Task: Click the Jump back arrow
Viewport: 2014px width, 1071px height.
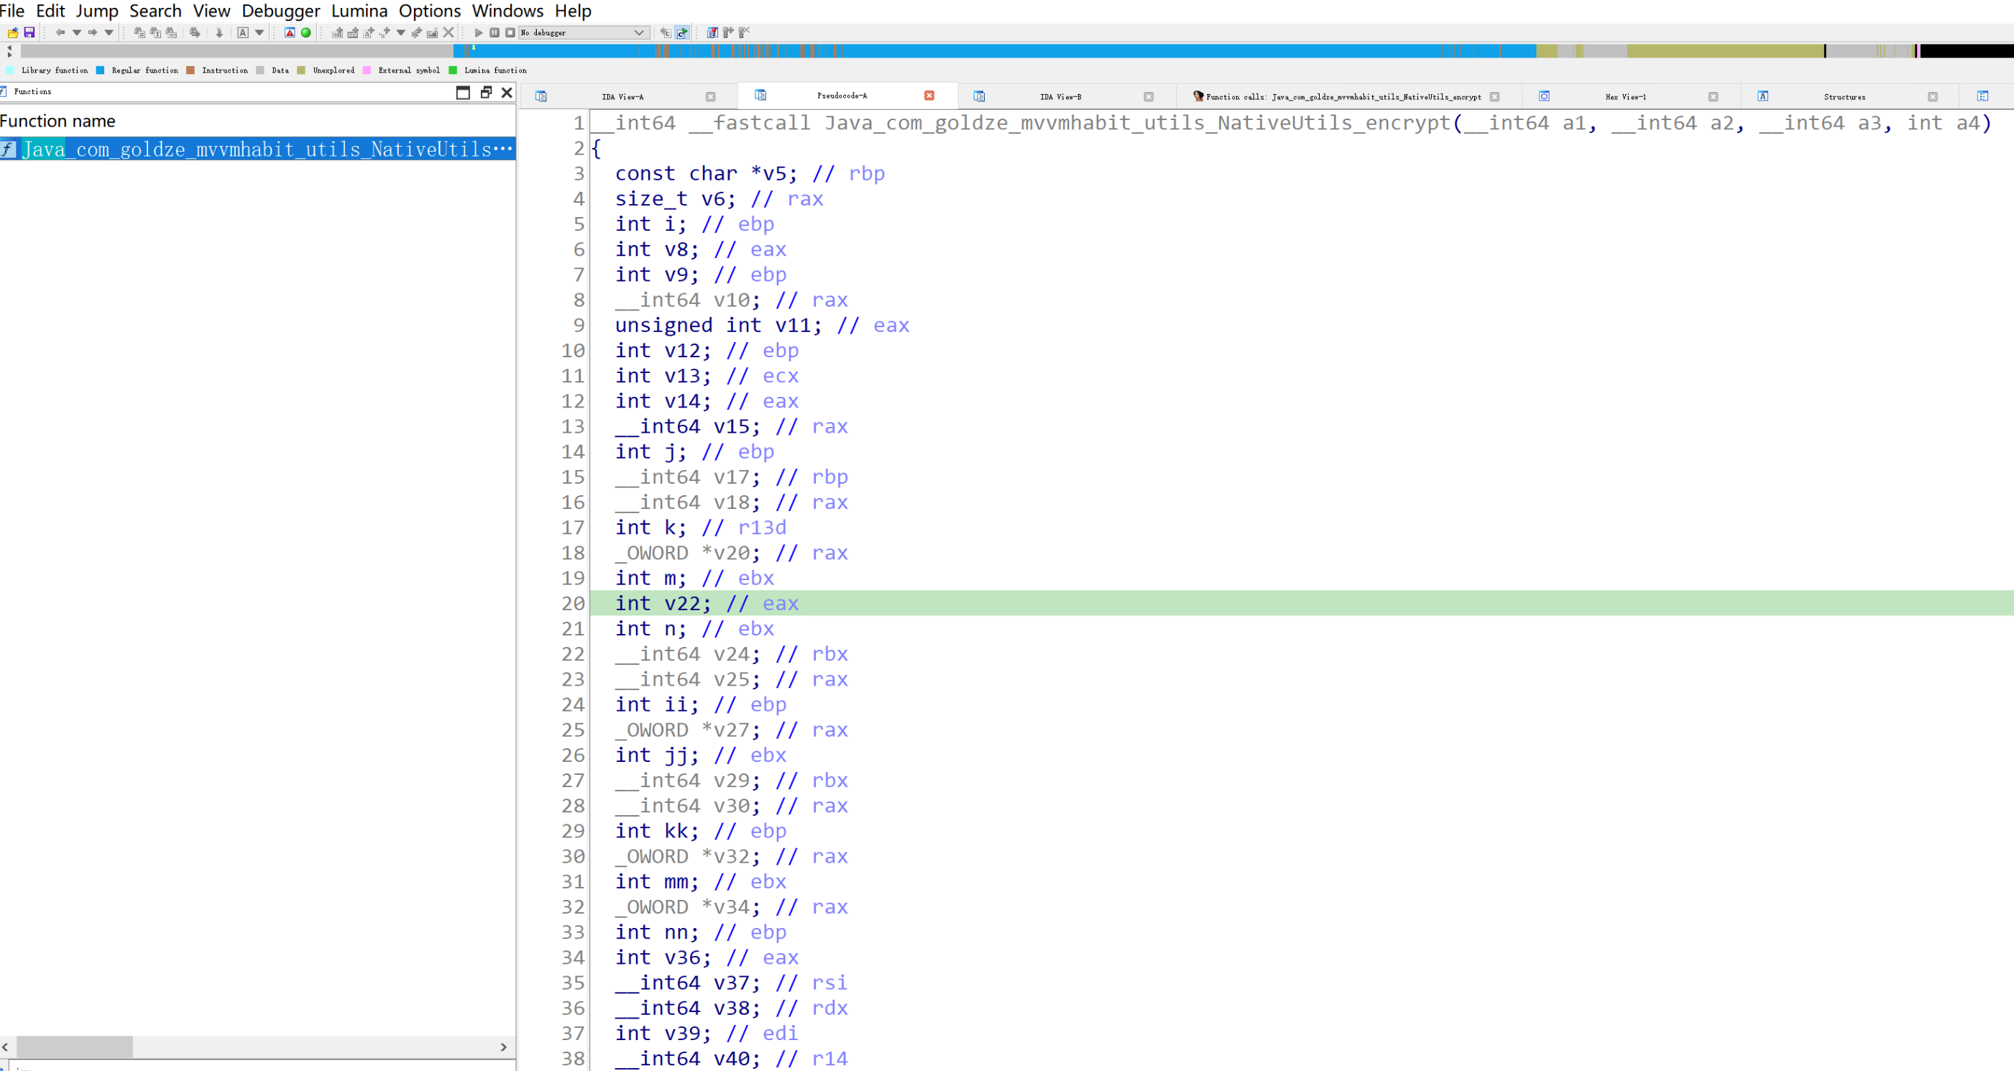Action: coord(60,32)
